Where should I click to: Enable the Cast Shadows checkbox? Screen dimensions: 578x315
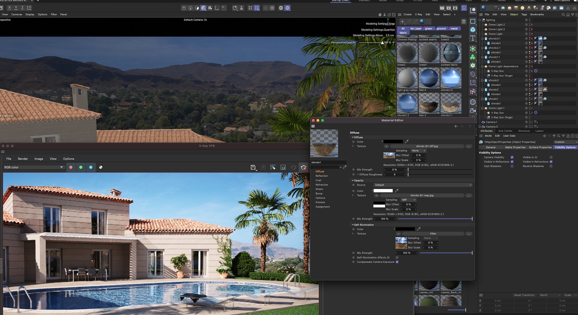point(512,166)
